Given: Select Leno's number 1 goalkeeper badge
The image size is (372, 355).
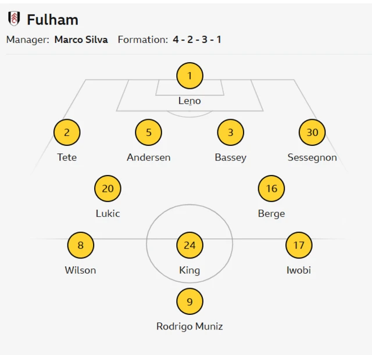Looking at the screenshot, I should click(x=189, y=76).
